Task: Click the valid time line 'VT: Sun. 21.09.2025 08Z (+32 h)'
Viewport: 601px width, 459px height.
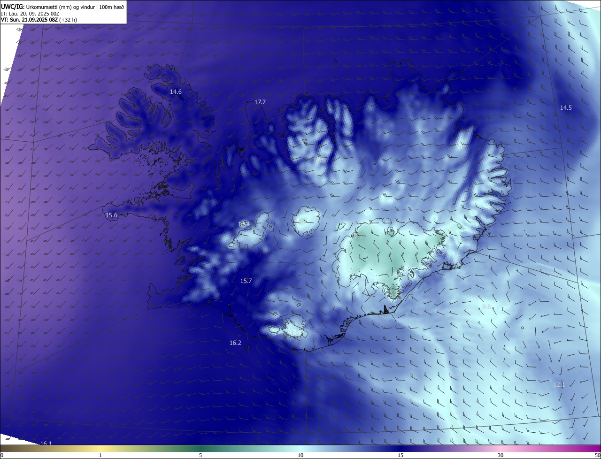Action: pyautogui.click(x=39, y=20)
